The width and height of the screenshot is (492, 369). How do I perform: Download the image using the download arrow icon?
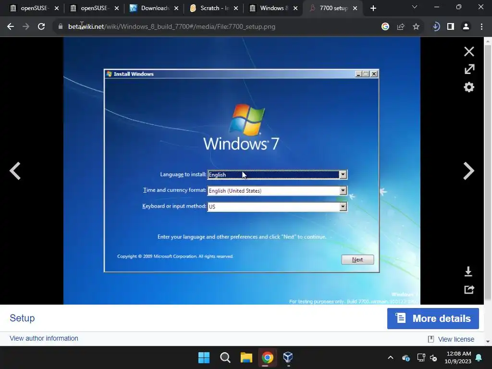click(x=468, y=271)
